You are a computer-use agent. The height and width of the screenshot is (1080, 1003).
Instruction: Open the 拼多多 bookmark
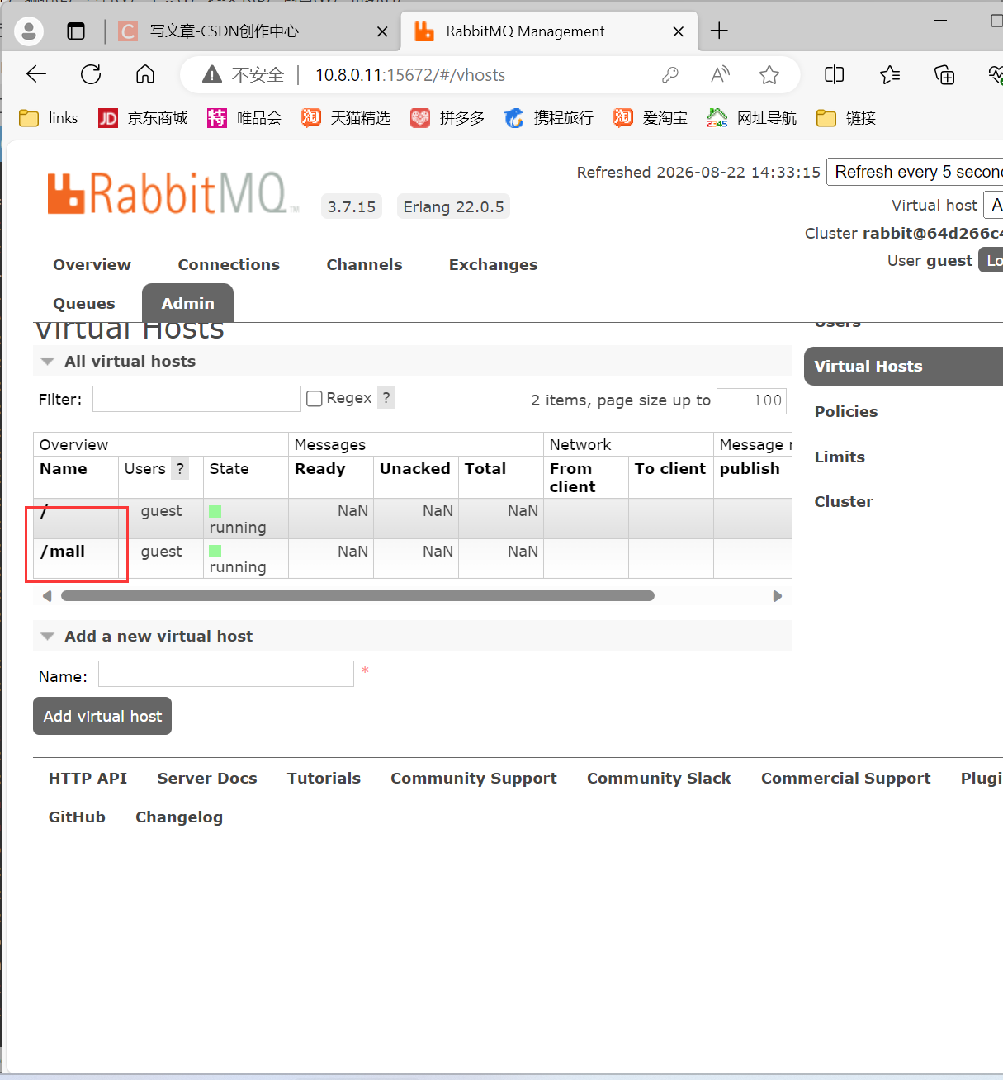[x=447, y=118]
